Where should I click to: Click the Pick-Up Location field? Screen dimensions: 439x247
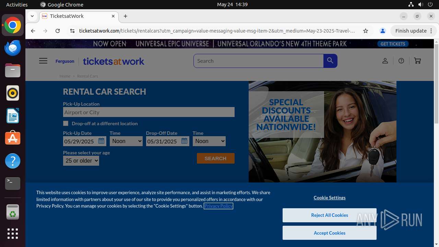click(149, 112)
